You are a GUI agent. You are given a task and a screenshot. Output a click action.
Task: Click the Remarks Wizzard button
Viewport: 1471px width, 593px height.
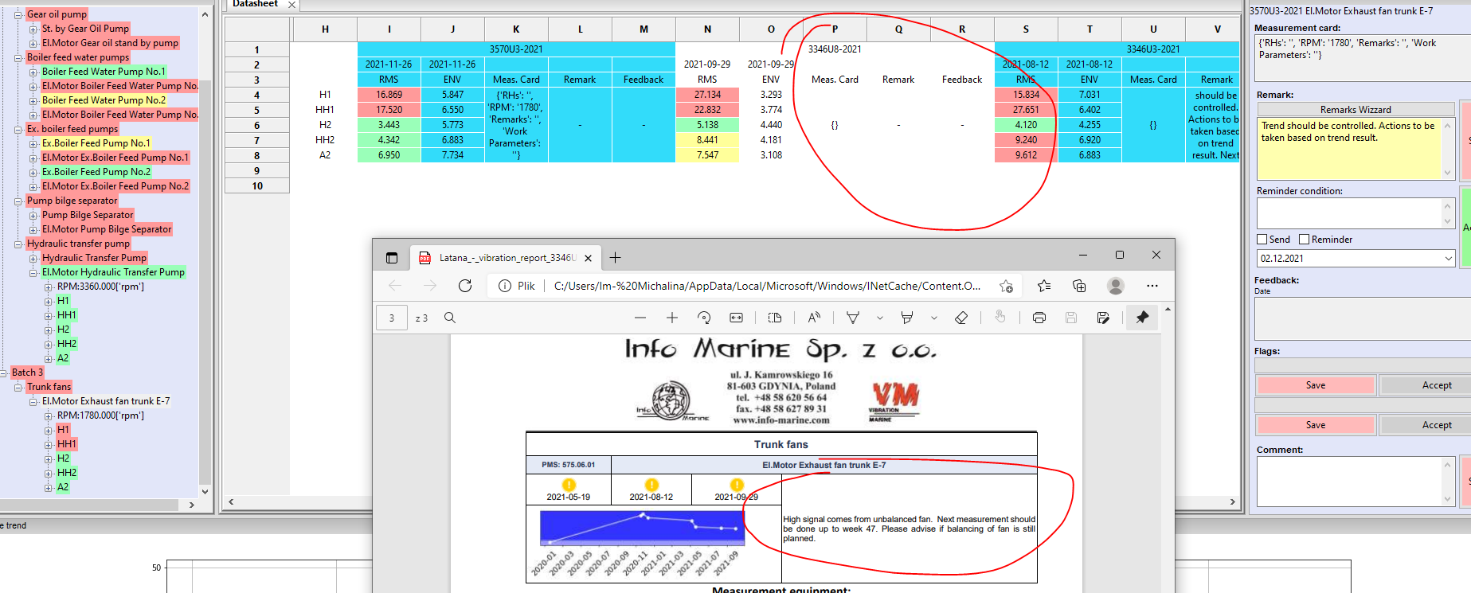(x=1355, y=110)
